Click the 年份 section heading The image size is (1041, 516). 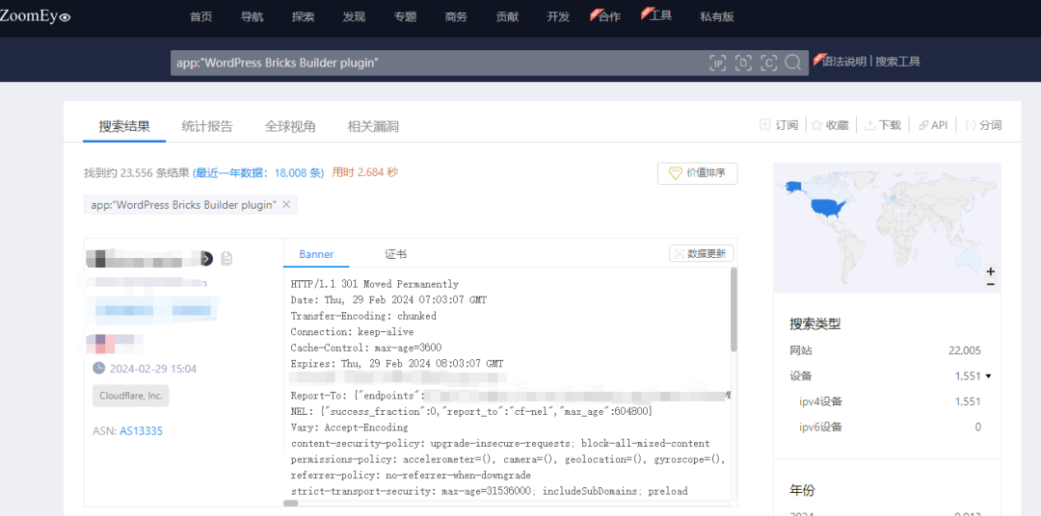(x=802, y=491)
